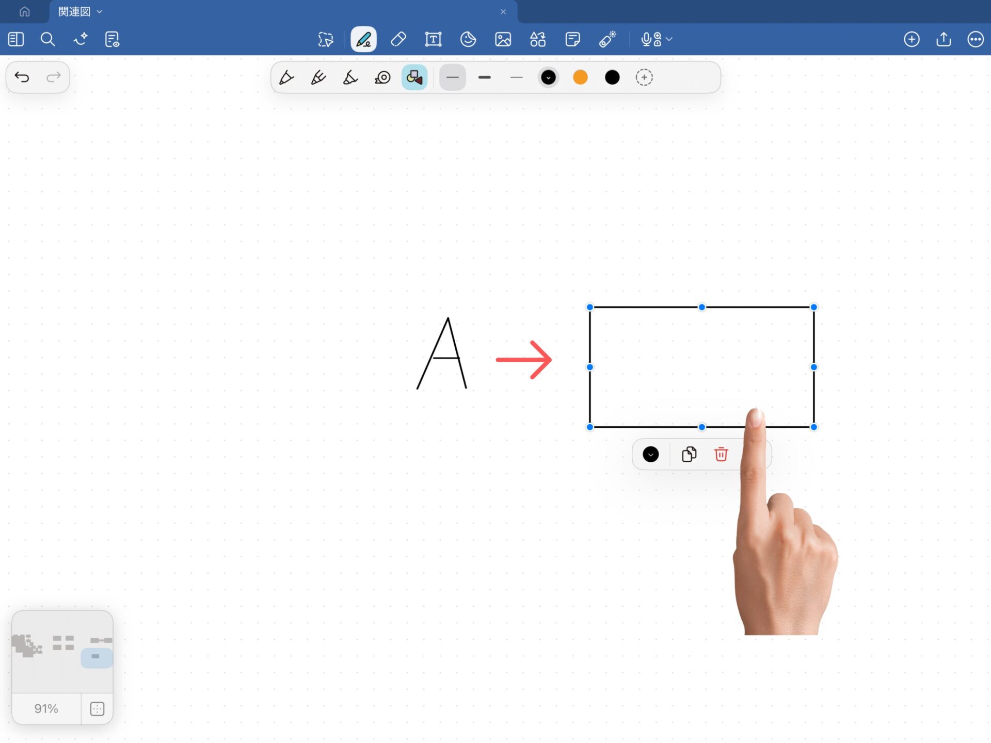Click the 91% zoom level
The image size is (991, 743).
(46, 708)
